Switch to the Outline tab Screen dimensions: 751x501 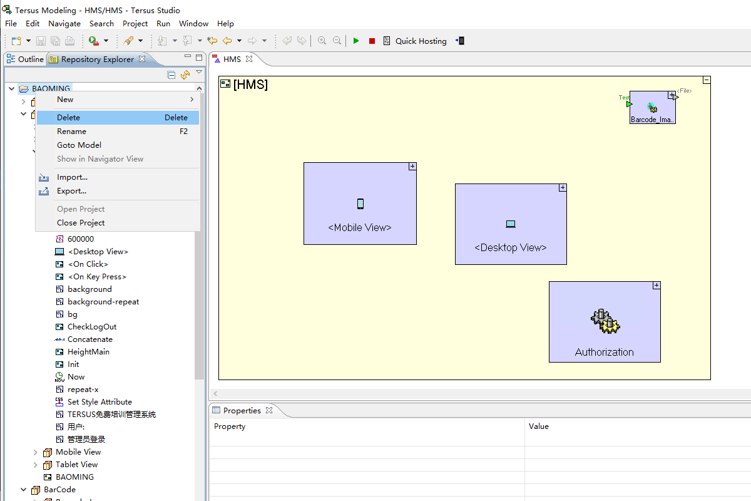(25, 59)
